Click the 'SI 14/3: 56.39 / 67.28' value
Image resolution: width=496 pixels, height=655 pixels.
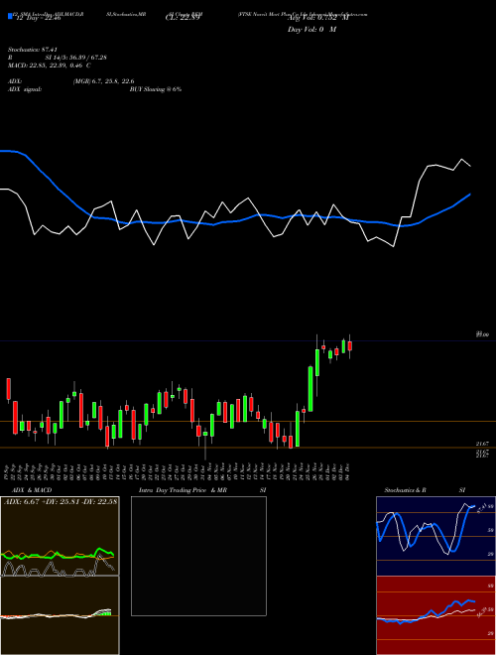click(x=76, y=58)
